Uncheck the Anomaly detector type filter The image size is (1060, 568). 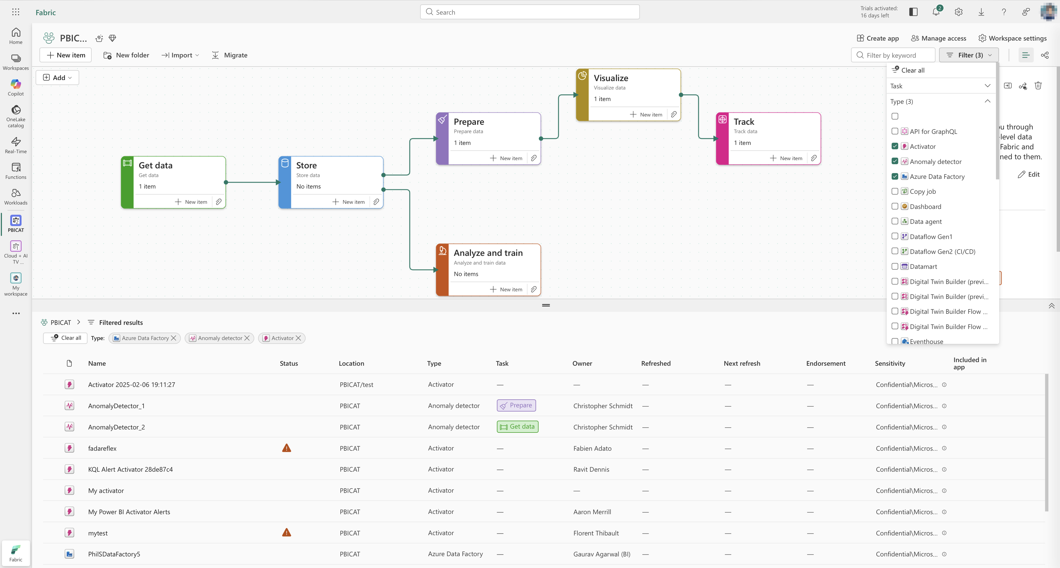(895, 161)
